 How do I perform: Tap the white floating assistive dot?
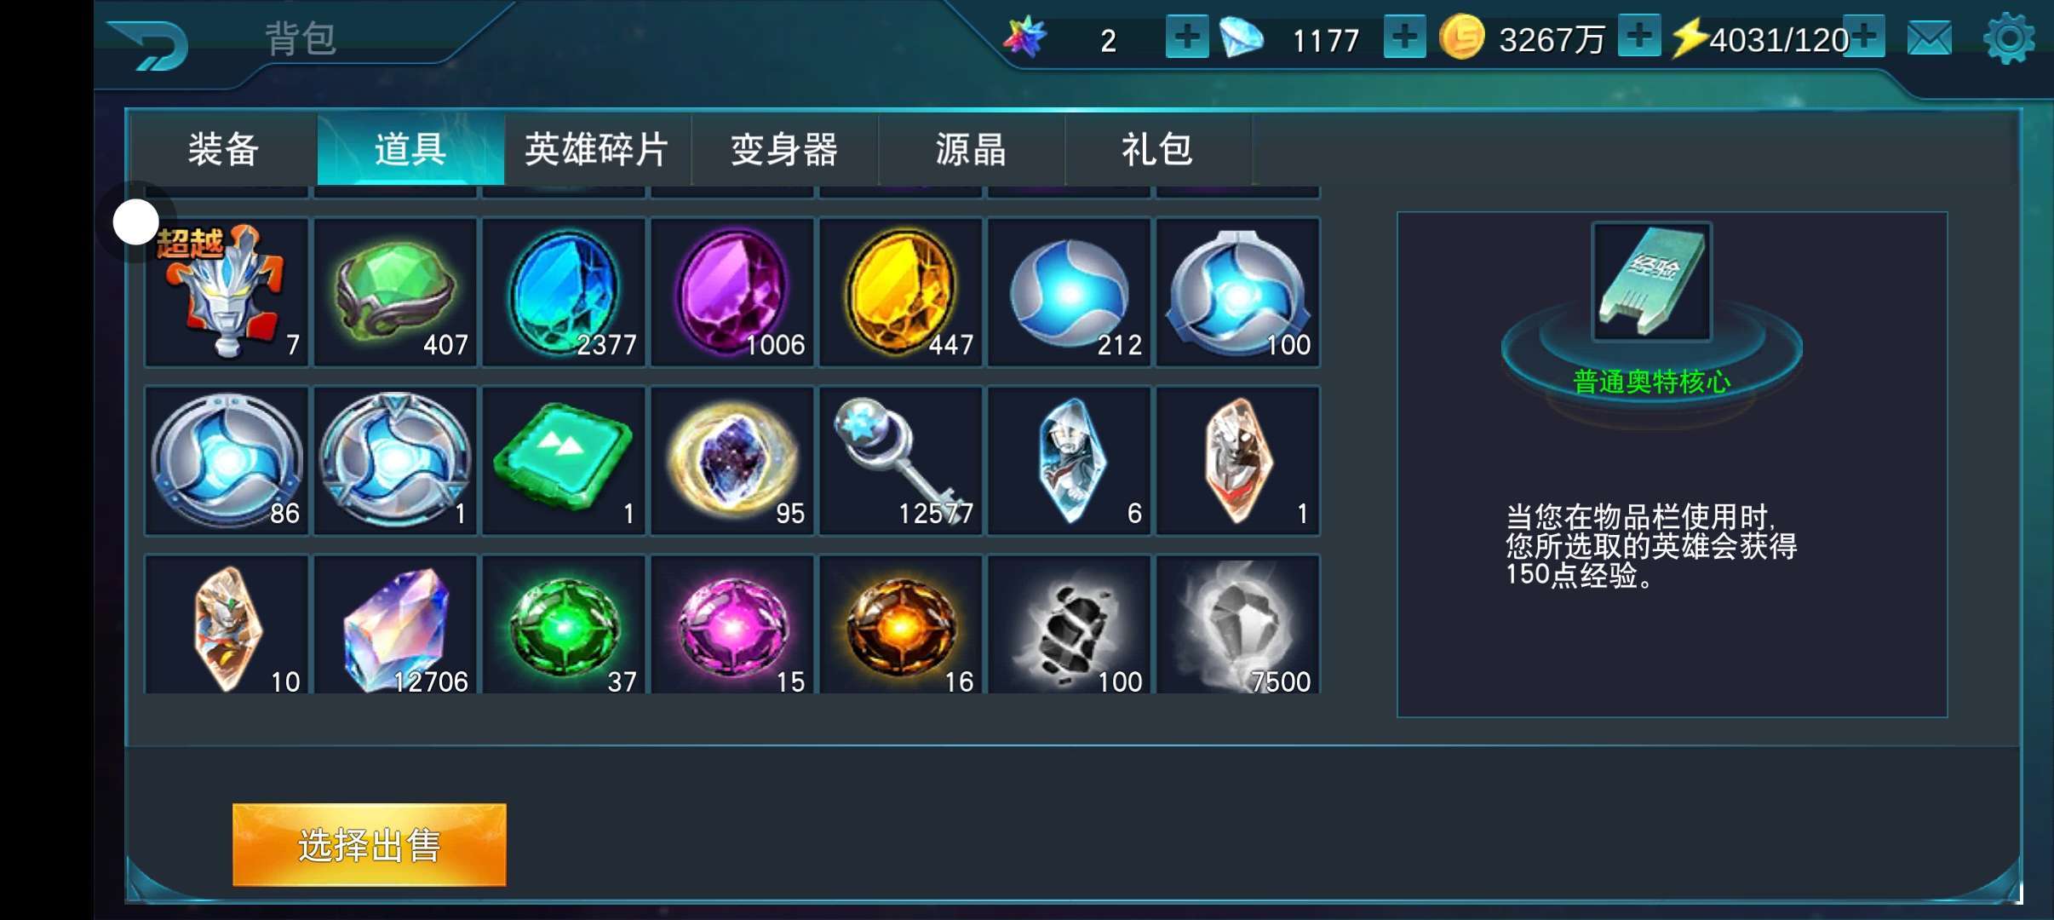point(136,221)
